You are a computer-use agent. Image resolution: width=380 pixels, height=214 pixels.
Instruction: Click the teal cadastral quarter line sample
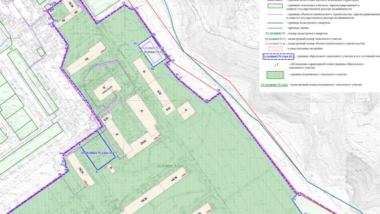coord(275,23)
